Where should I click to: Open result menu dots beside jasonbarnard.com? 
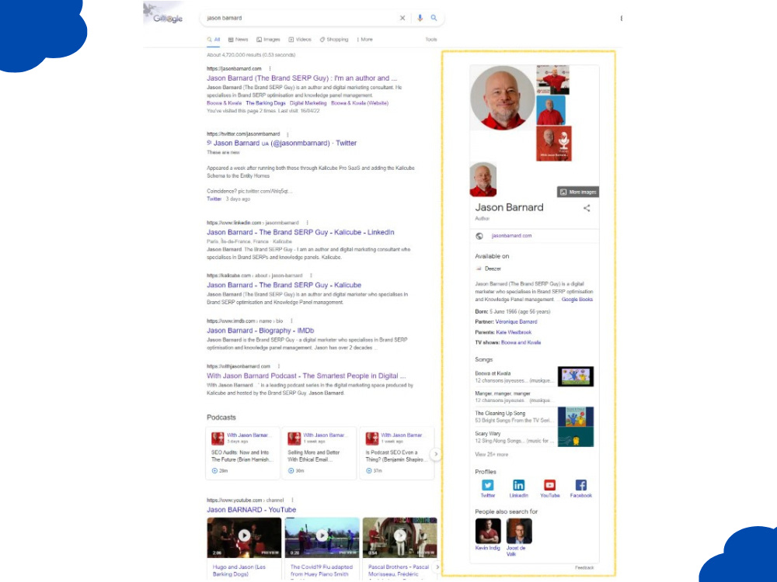270,69
